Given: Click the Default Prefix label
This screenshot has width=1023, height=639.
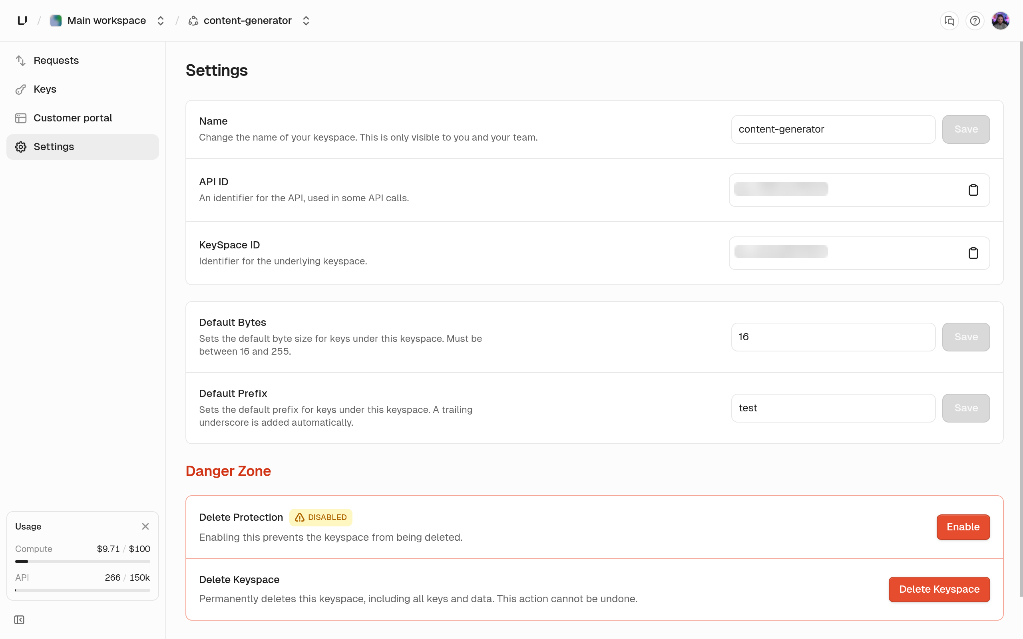Looking at the screenshot, I should click(233, 393).
